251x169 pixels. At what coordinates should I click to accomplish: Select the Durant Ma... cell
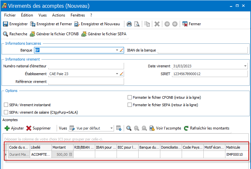[19, 155]
